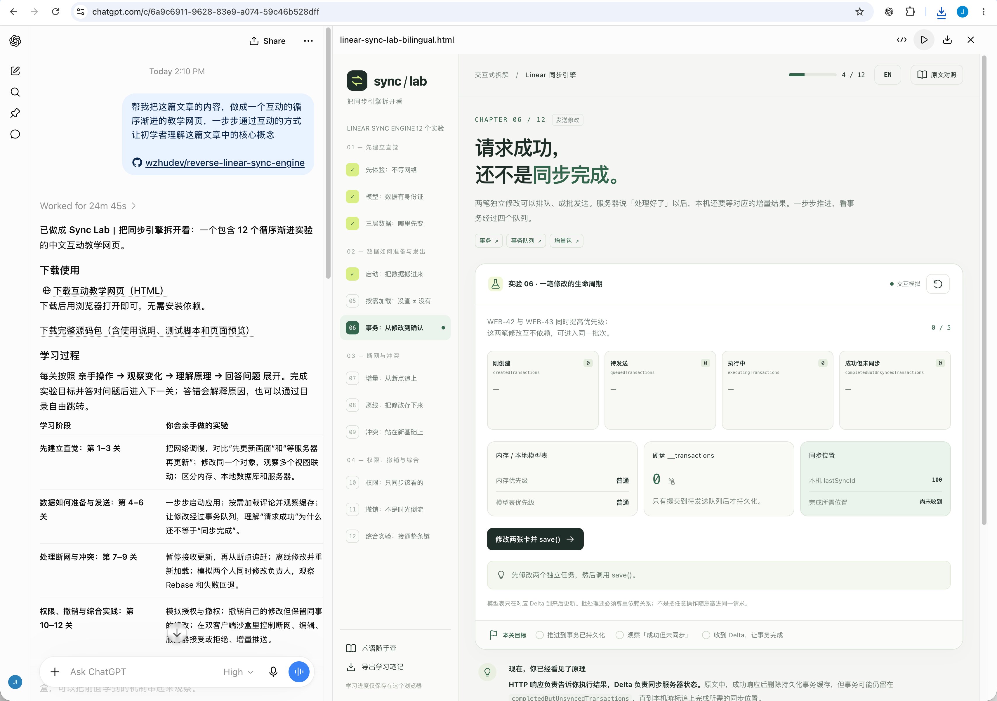Open lesson 12 综合实验：接通整条链
997x701 pixels.
pos(395,536)
